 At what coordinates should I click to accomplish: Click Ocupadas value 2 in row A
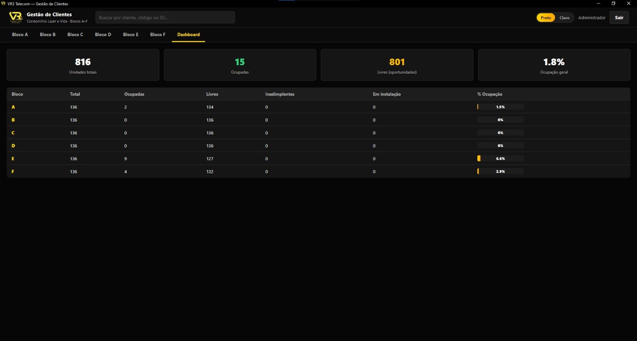tap(125, 107)
